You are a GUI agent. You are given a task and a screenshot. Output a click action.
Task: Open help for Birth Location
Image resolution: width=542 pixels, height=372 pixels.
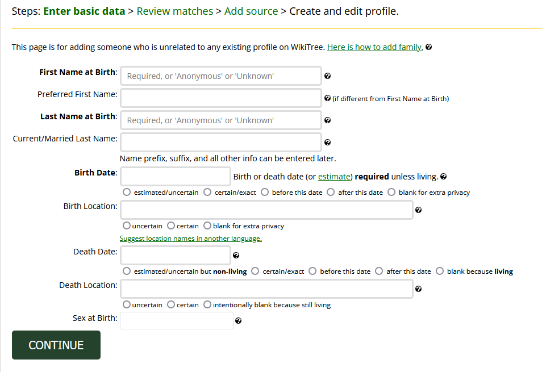pyautogui.click(x=418, y=210)
